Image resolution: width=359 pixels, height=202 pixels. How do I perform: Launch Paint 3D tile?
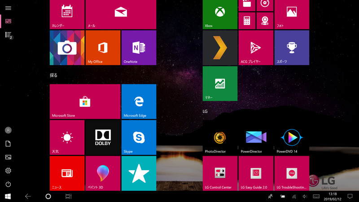(103, 173)
